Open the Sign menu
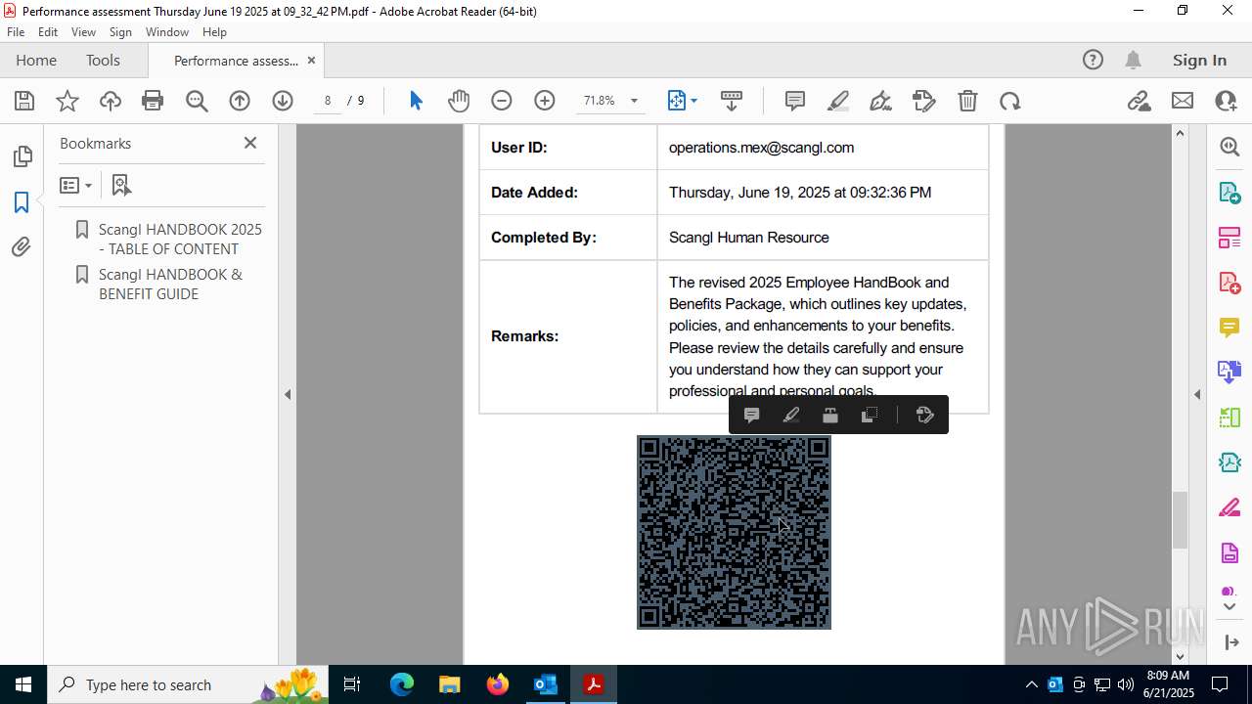This screenshot has height=704, width=1252. [x=120, y=32]
